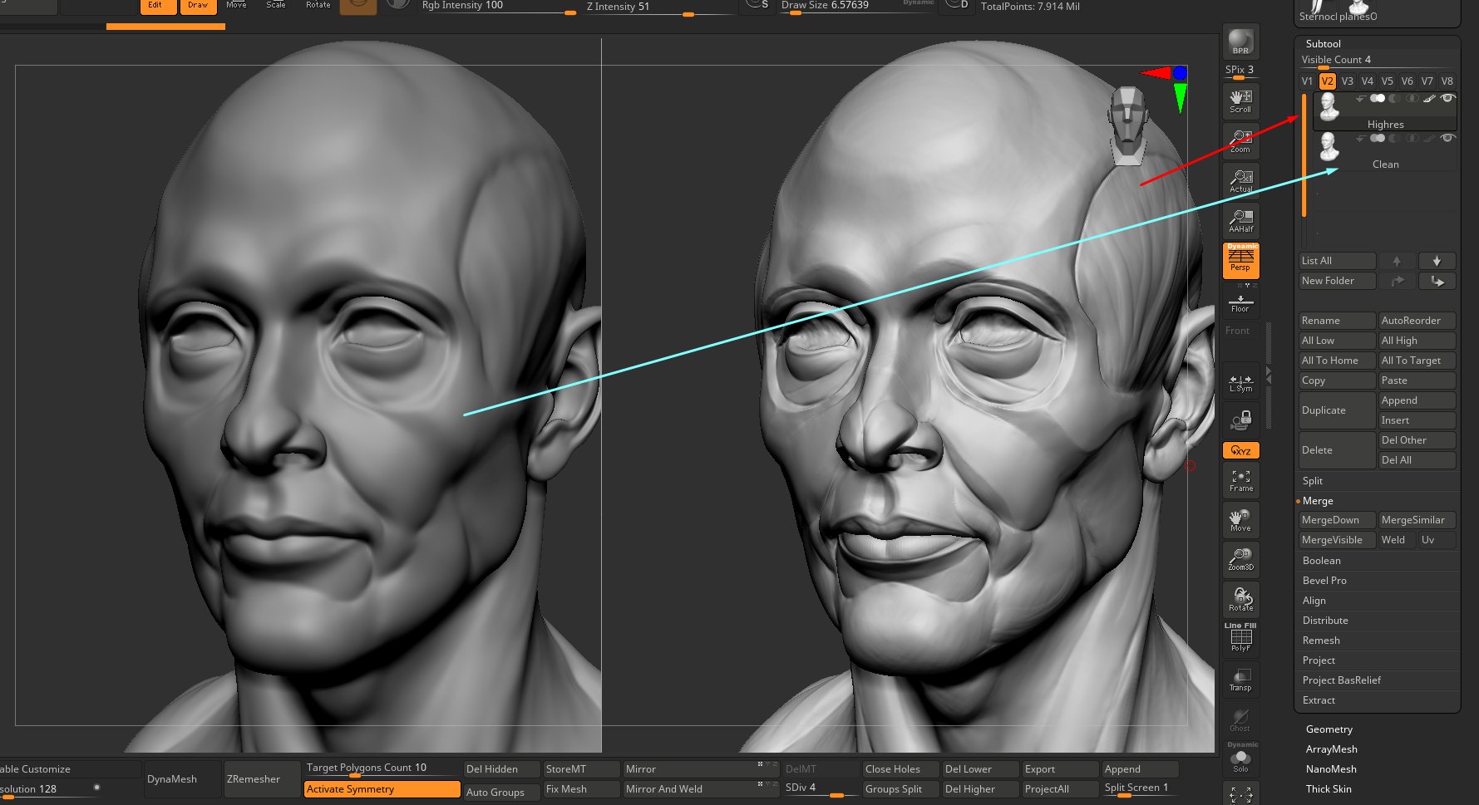Toggle Persp perspective mode
This screenshot has width=1479, height=805.
(1240, 260)
